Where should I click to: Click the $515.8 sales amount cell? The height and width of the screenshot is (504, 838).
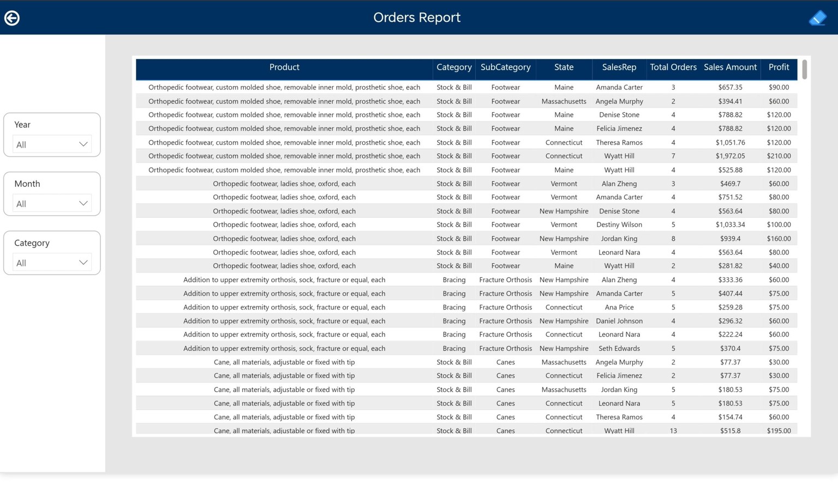click(x=730, y=430)
